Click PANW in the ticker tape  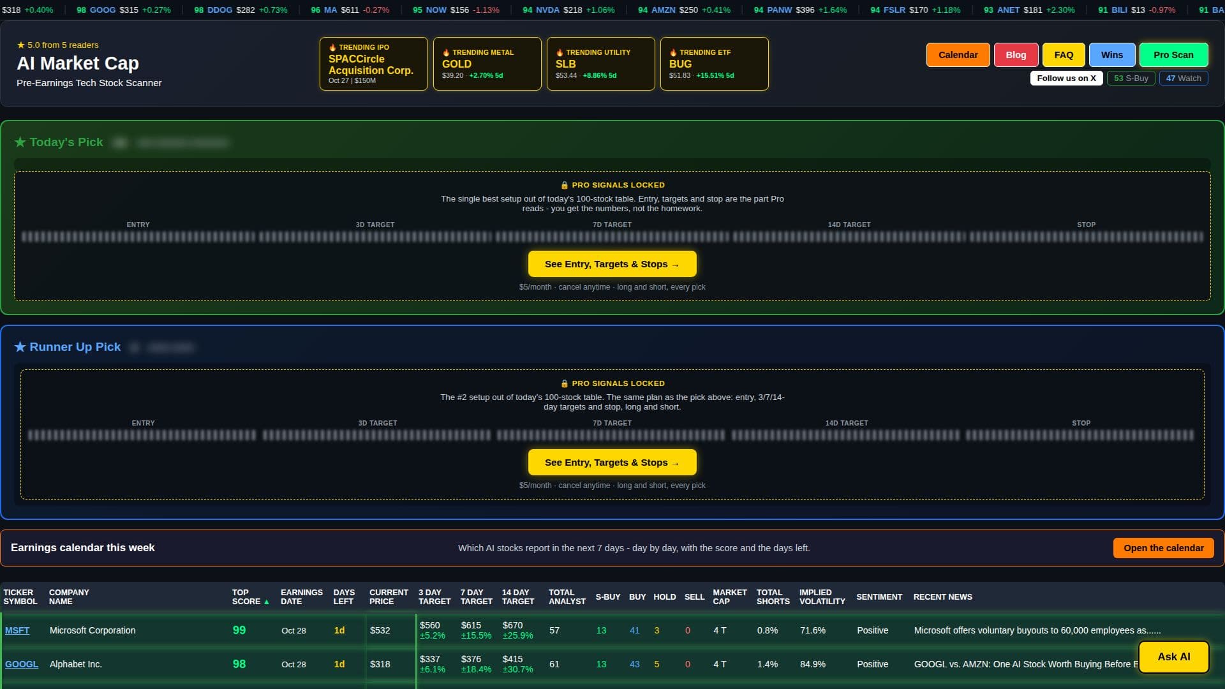[x=779, y=10]
